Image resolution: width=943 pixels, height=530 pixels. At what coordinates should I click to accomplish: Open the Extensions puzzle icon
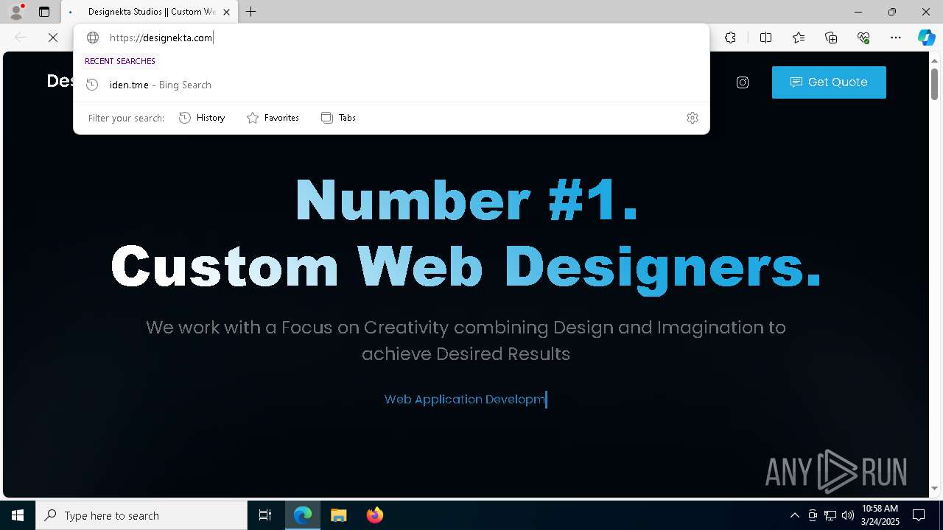(x=730, y=38)
